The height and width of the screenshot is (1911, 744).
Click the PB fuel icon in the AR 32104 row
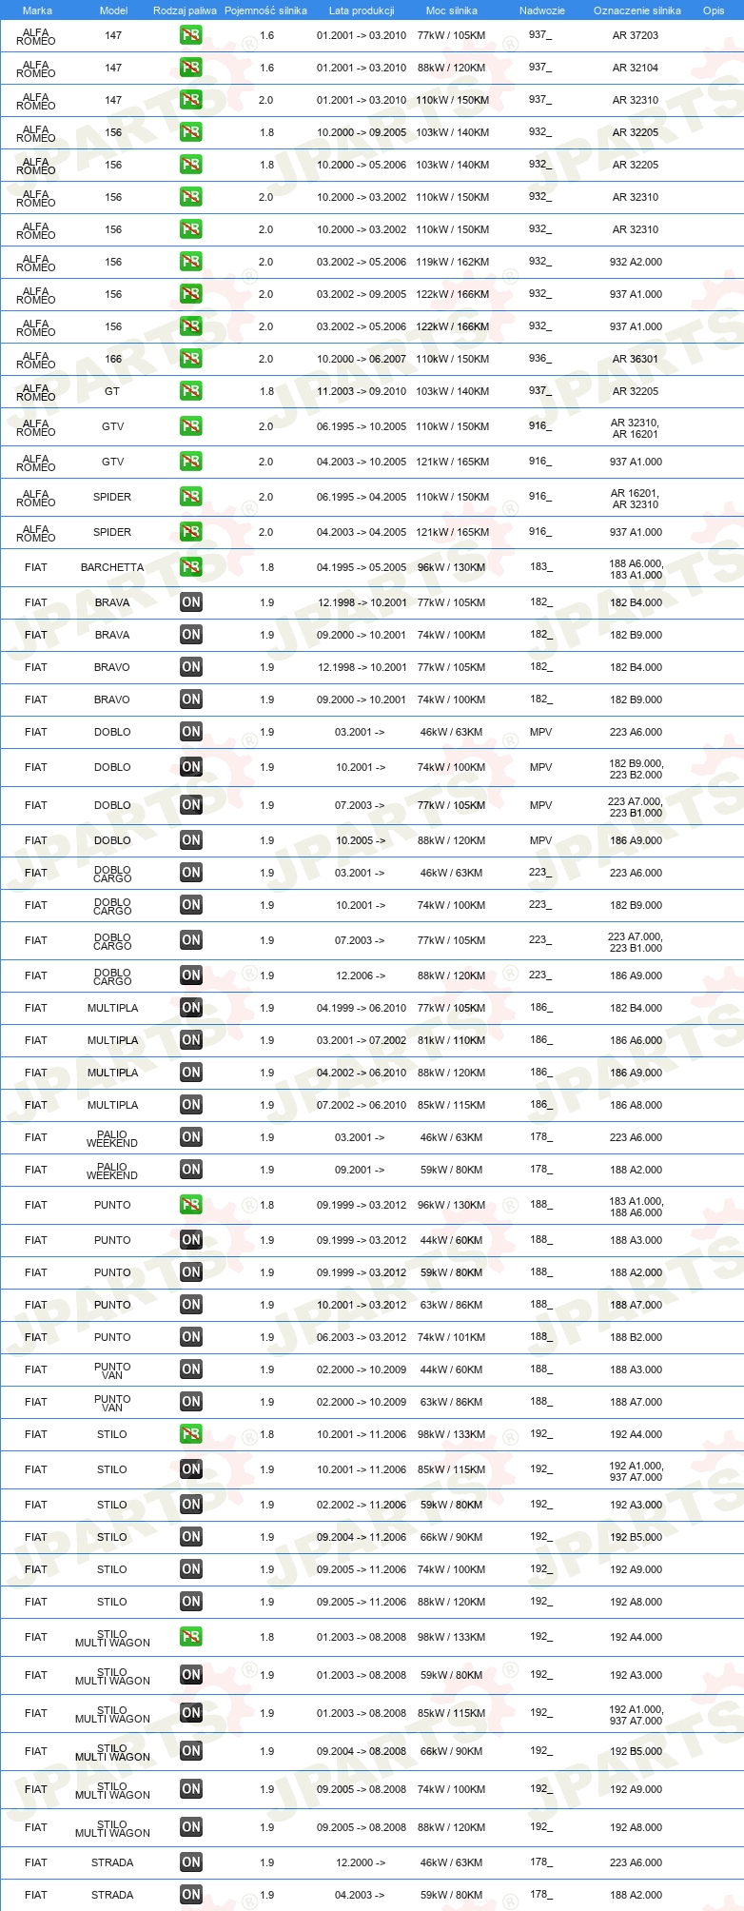(190, 68)
